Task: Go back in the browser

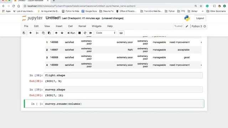Action: 4,6
